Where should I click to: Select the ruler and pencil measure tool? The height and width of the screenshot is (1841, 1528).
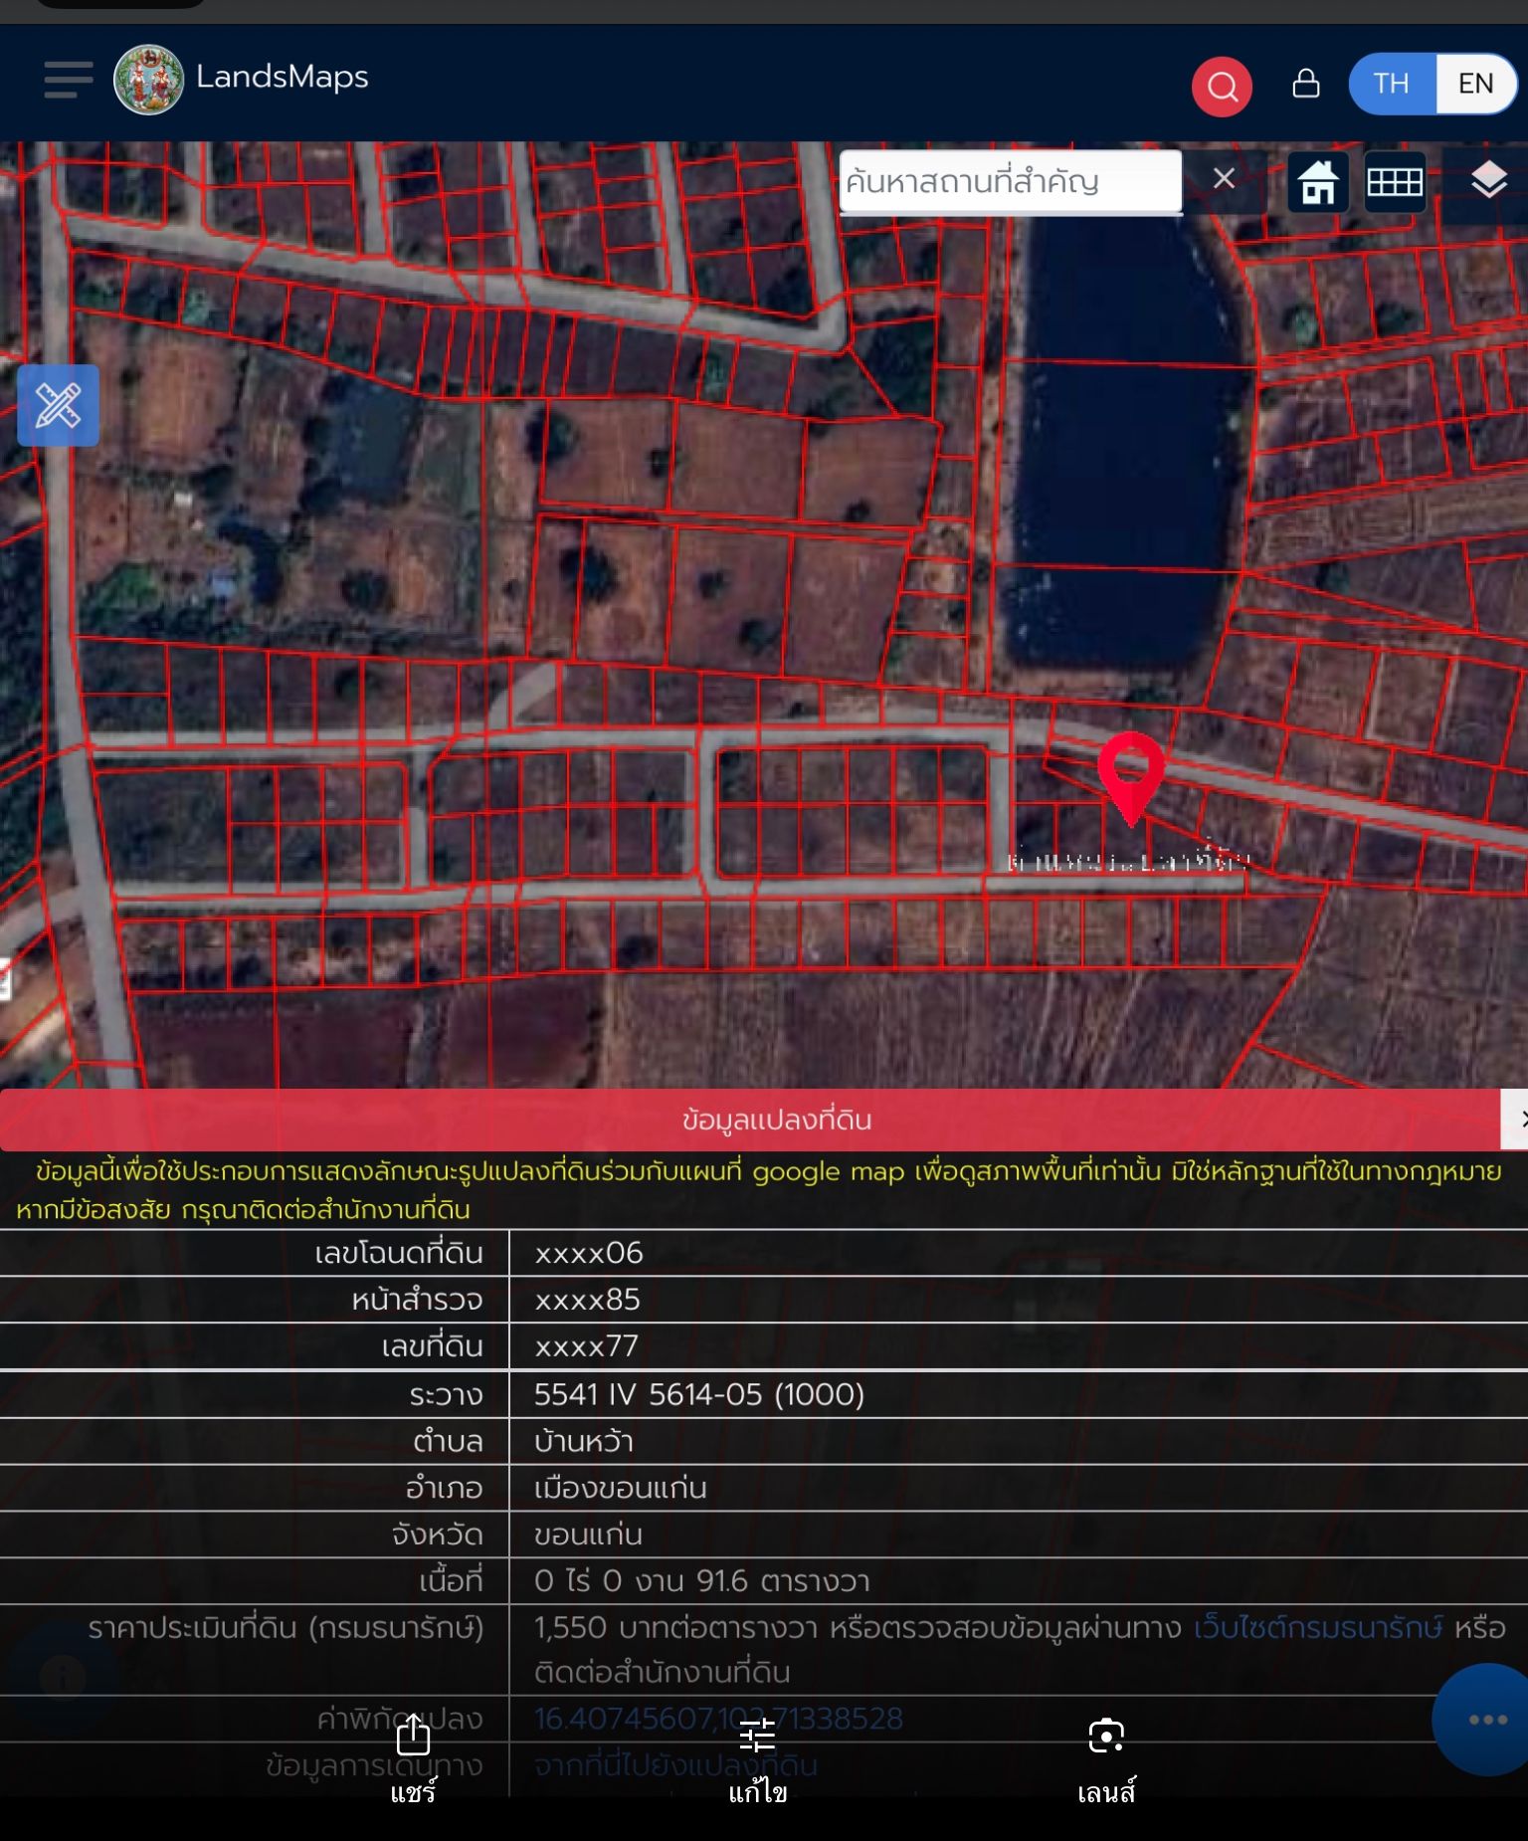(58, 405)
